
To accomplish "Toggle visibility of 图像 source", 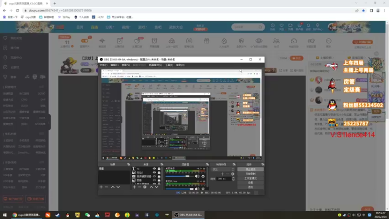I will 154,180.
